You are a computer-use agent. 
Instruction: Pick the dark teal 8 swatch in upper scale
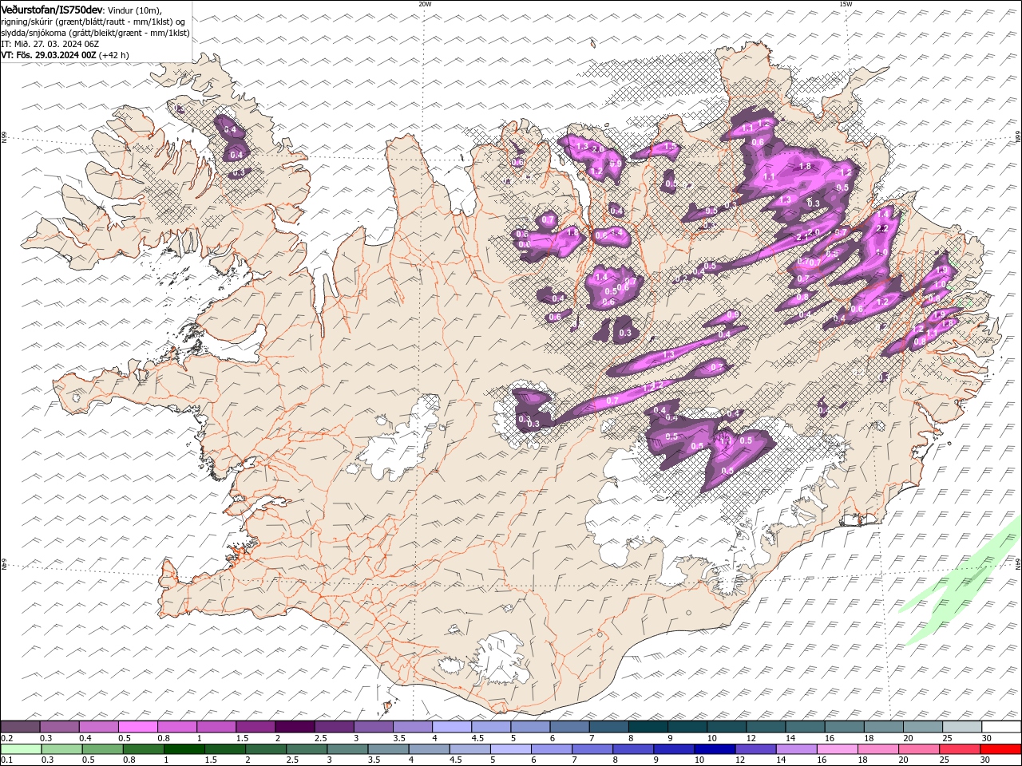click(x=649, y=727)
